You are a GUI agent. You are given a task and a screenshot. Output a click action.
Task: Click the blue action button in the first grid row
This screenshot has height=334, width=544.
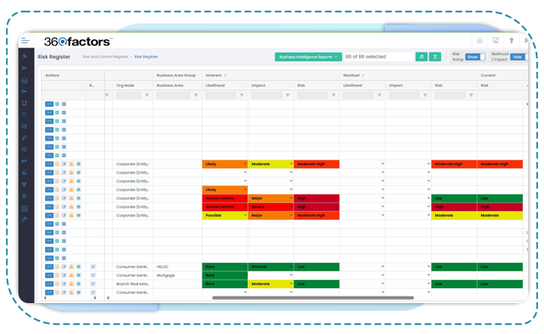coord(49,104)
